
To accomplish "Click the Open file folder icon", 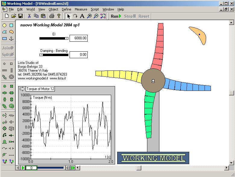I will click(14, 16).
